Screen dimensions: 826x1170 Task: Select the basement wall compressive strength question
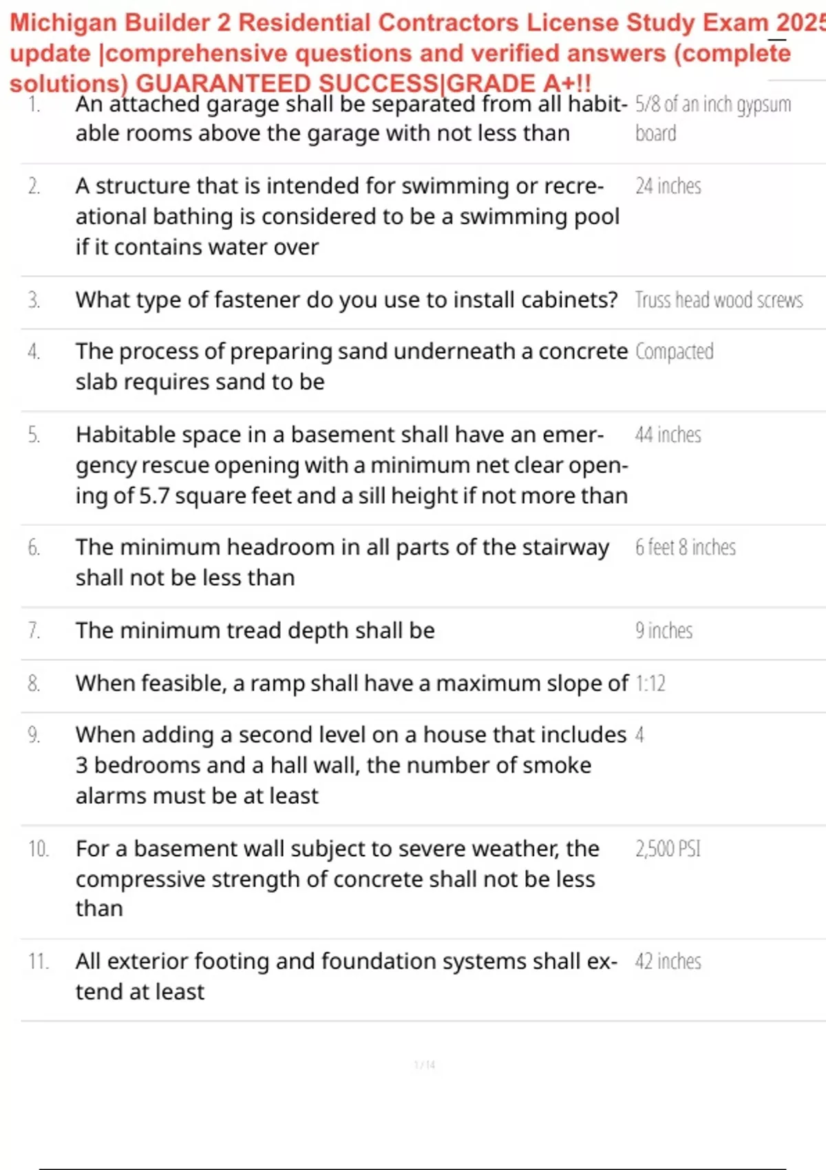point(337,879)
